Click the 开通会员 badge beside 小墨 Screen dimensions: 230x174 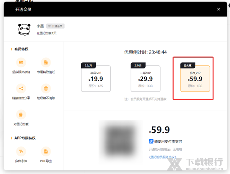coord(55,26)
